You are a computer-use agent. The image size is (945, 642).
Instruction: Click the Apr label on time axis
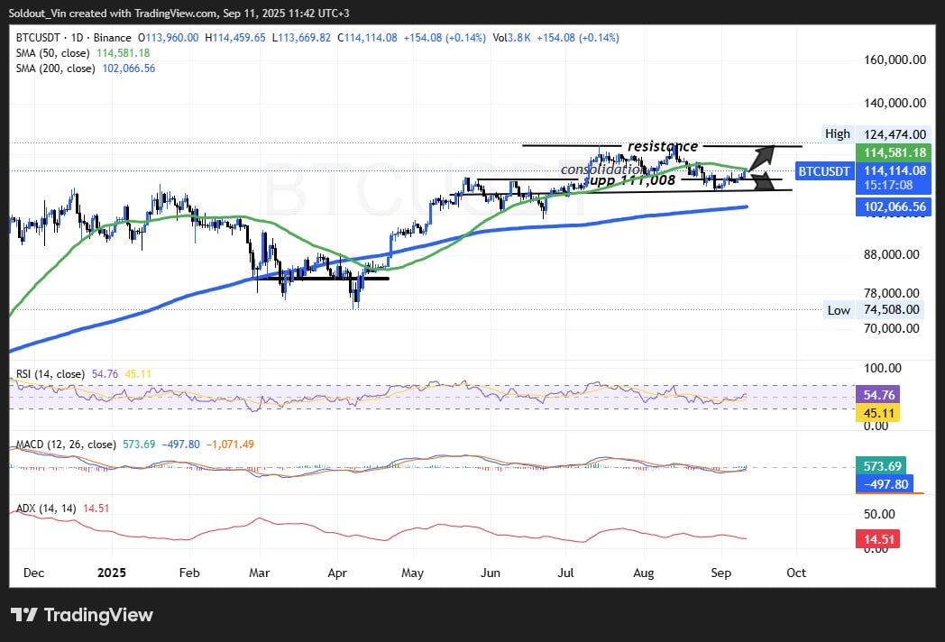pos(337,573)
